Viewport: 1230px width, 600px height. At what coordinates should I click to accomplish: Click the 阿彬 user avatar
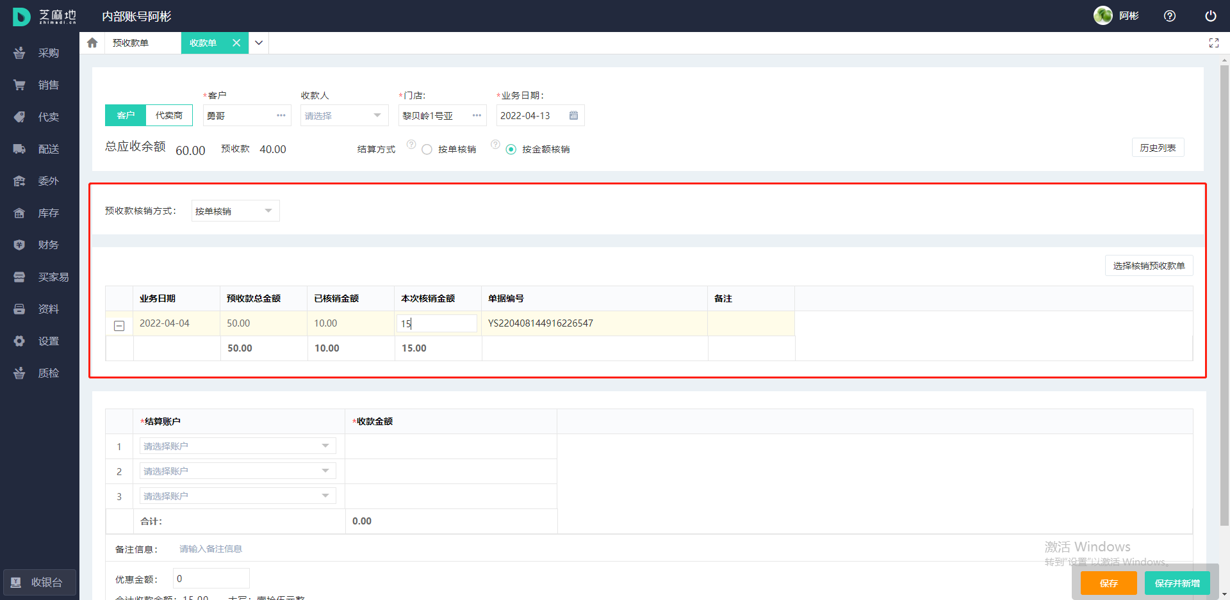coord(1103,15)
